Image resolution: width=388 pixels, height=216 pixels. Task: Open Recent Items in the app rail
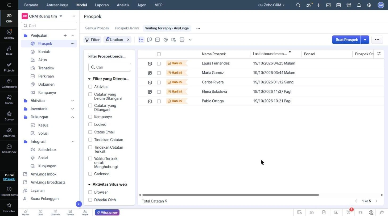click(9, 191)
